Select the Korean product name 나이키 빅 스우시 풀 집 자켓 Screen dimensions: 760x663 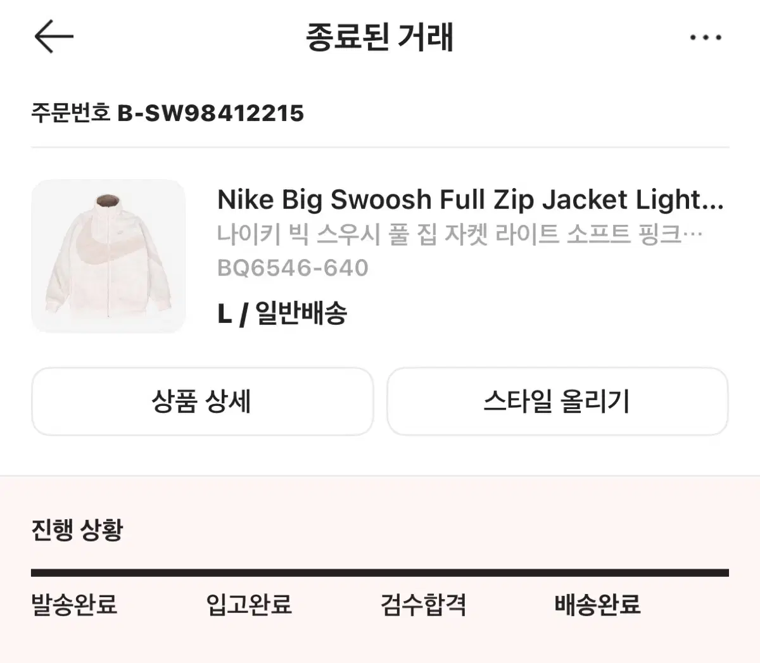[459, 234]
